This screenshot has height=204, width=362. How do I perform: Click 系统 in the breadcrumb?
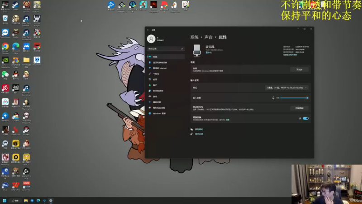coord(195,37)
